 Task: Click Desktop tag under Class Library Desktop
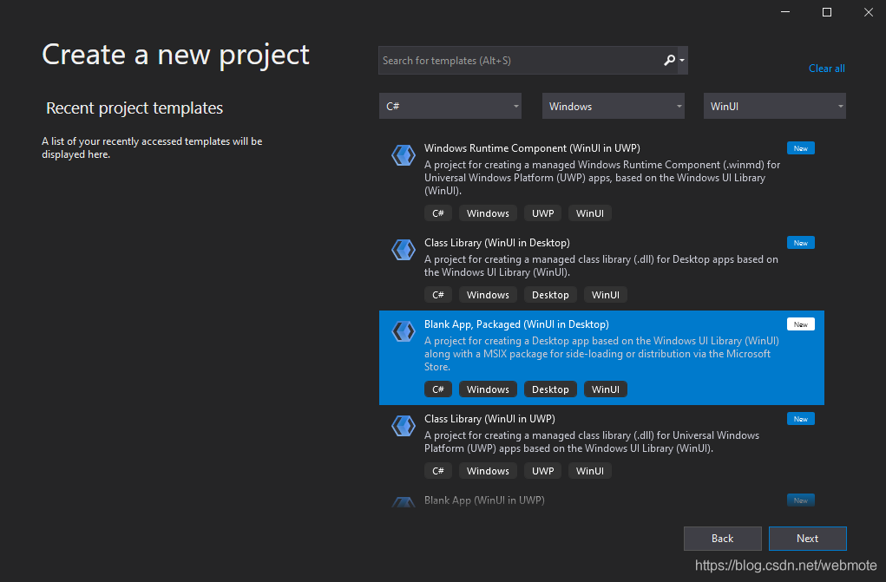[x=550, y=295]
